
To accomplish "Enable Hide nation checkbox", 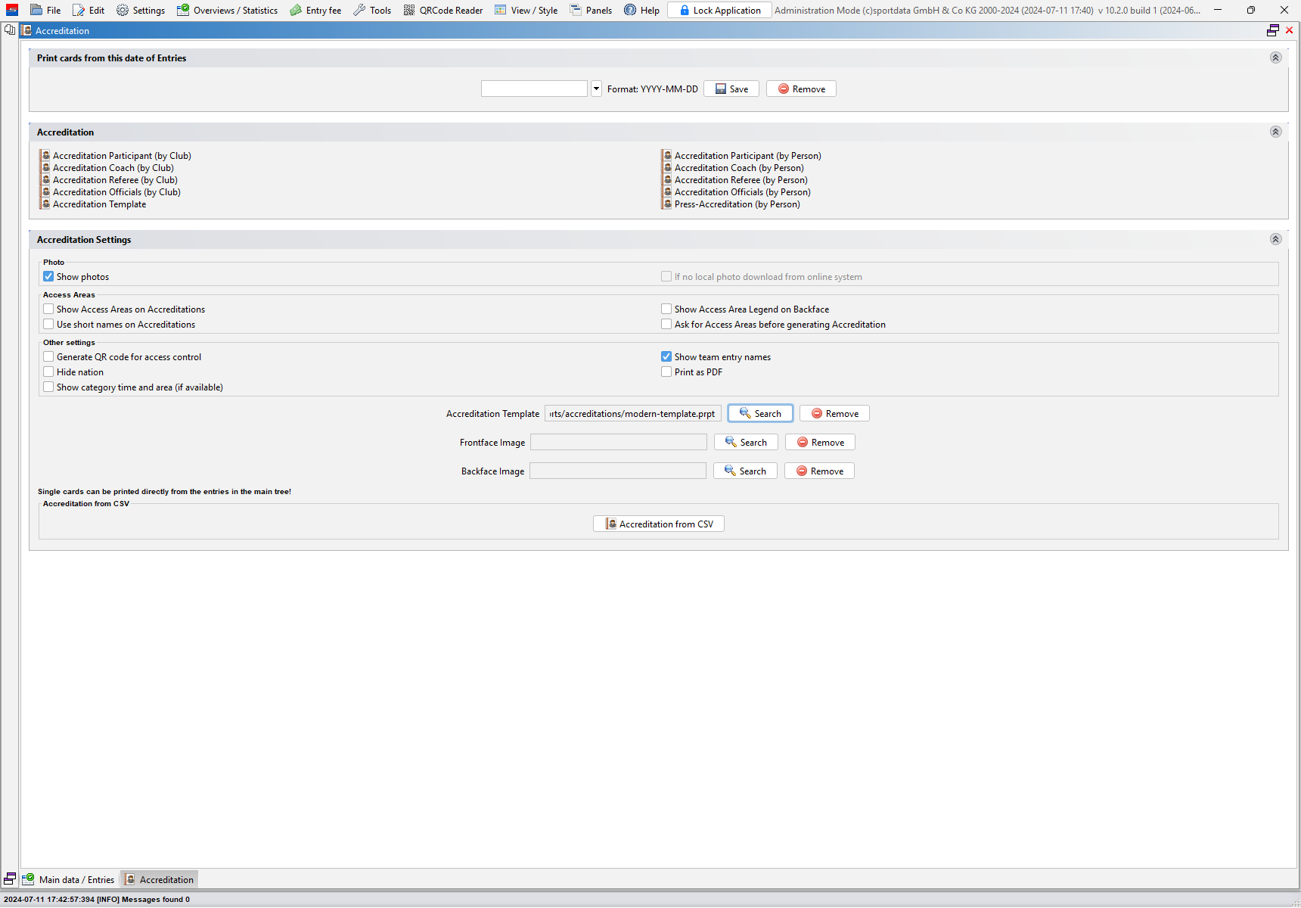I will coord(48,372).
